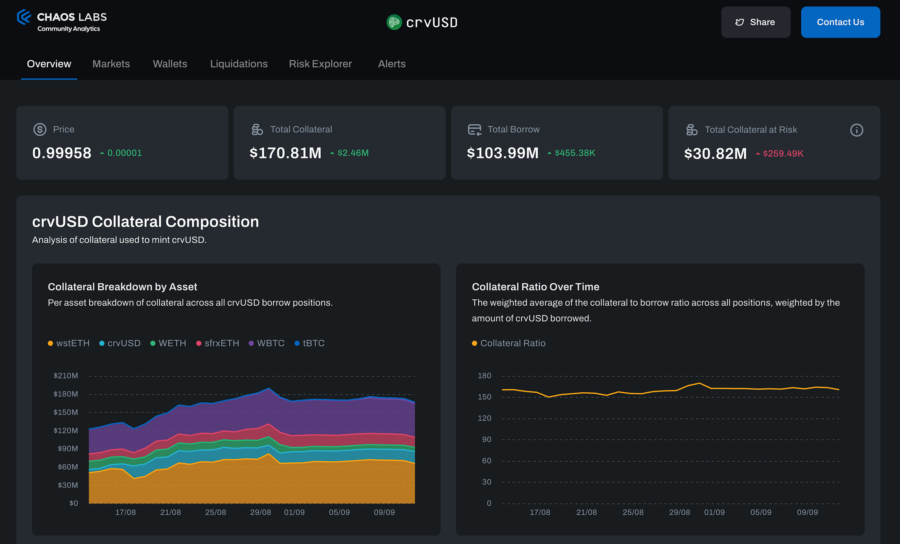900x544 pixels.
Task: Click the Twitter bird icon in Share
Action: [x=739, y=22]
